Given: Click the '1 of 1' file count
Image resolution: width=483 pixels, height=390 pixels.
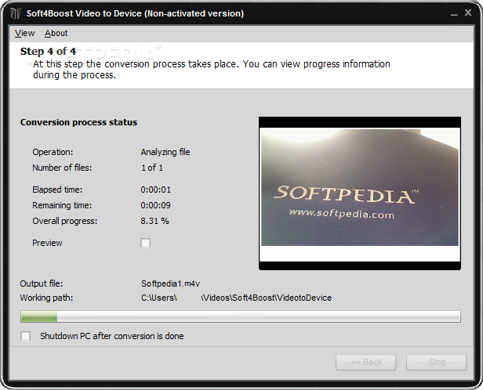Looking at the screenshot, I should click(x=152, y=168).
